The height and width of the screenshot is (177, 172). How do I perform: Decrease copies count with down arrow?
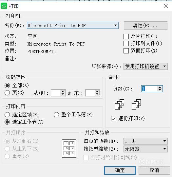tap(160, 90)
